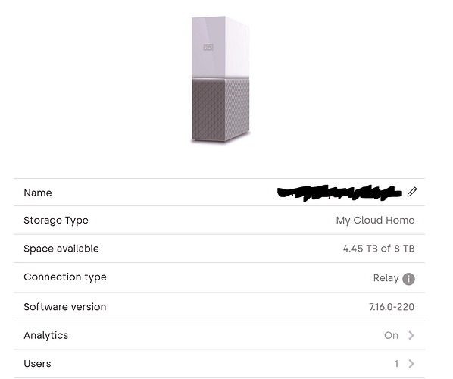Screen dimensions: 453x379
Task: Click the redacted device name field
Action: pos(339,193)
